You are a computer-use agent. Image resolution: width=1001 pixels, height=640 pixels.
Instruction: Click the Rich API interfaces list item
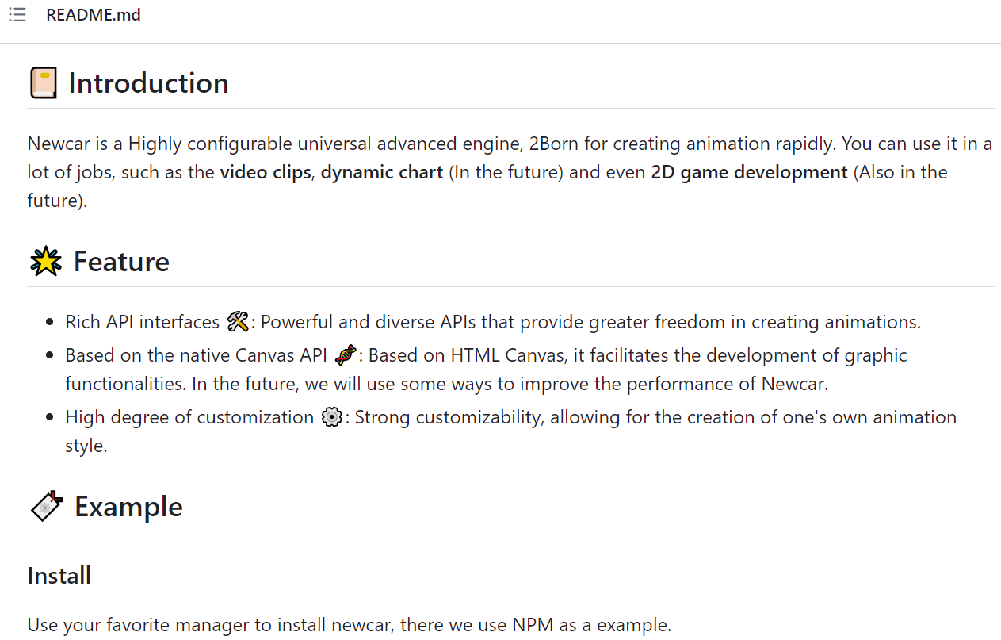click(493, 322)
